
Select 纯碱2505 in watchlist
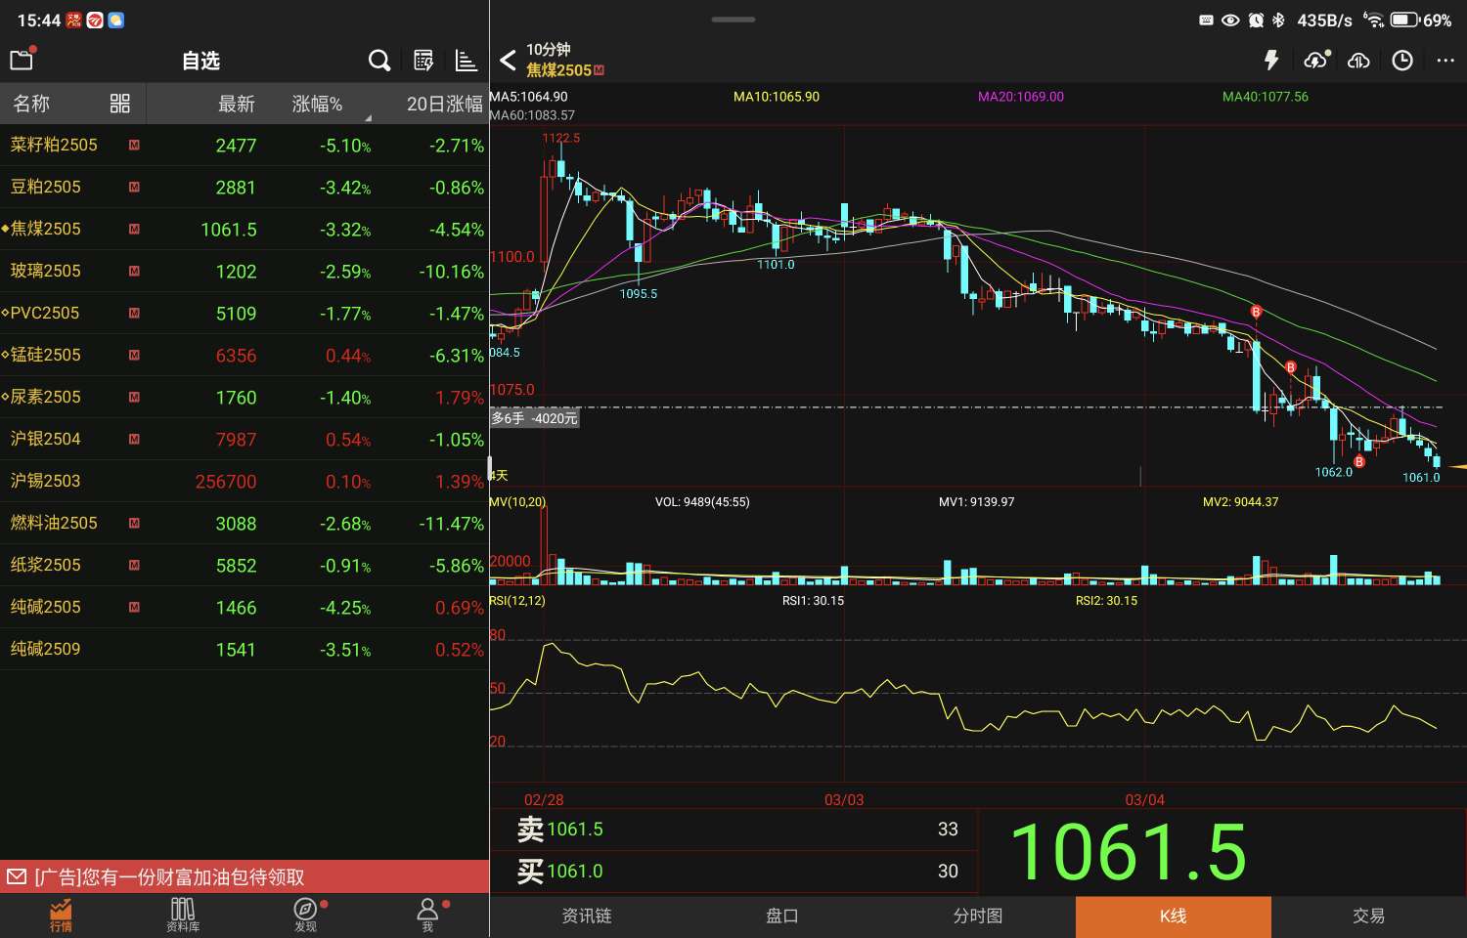point(244,607)
